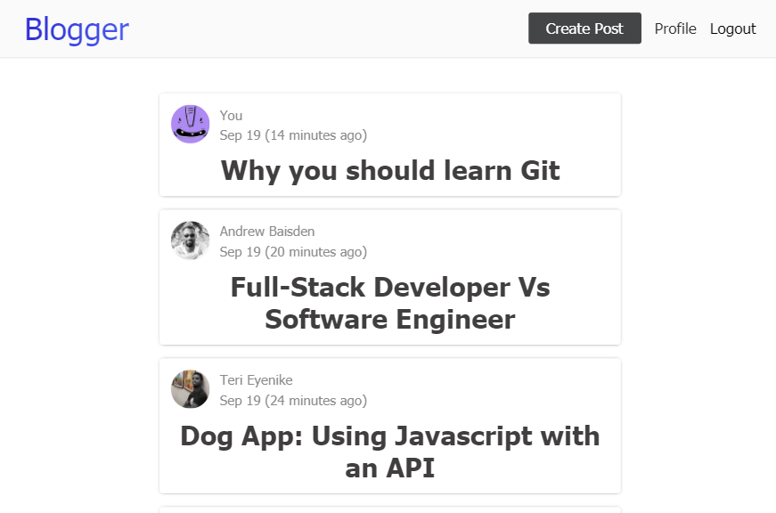Select the partially visible post card below Dog App
The image size is (776, 513).
point(389,509)
